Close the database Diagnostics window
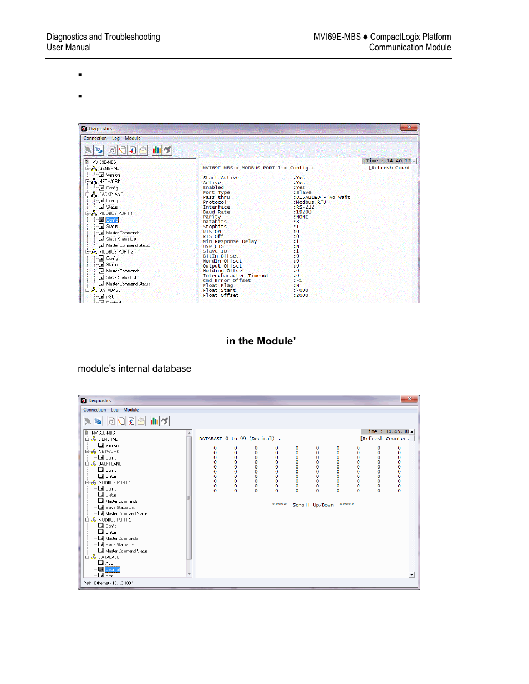The width and height of the screenshot is (529, 684). pos(409,399)
